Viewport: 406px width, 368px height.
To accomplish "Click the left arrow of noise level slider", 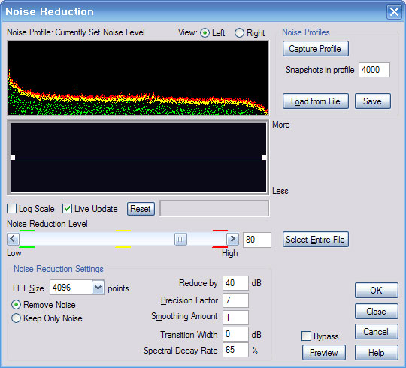I will (13, 239).
